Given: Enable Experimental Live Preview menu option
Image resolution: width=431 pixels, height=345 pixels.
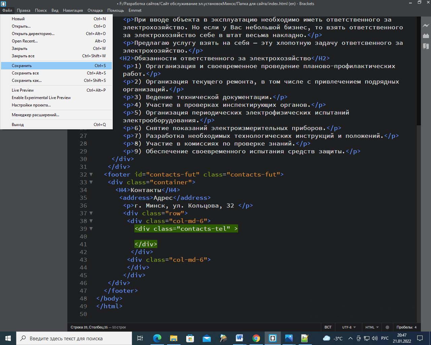Looking at the screenshot, I should pos(41,98).
